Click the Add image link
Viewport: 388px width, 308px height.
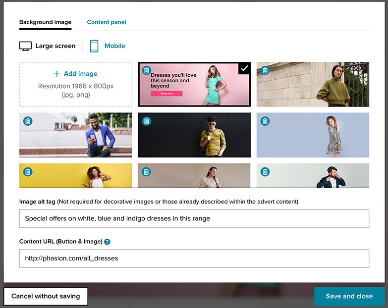pyautogui.click(x=80, y=74)
